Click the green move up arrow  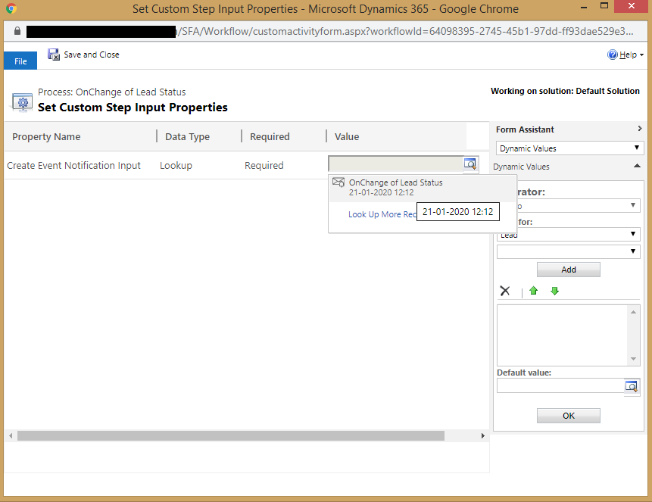[x=534, y=291]
